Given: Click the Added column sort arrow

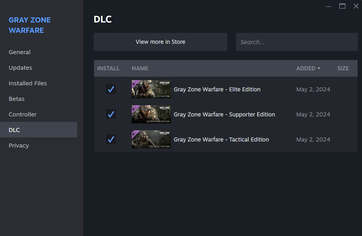Looking at the screenshot, I should (x=319, y=68).
